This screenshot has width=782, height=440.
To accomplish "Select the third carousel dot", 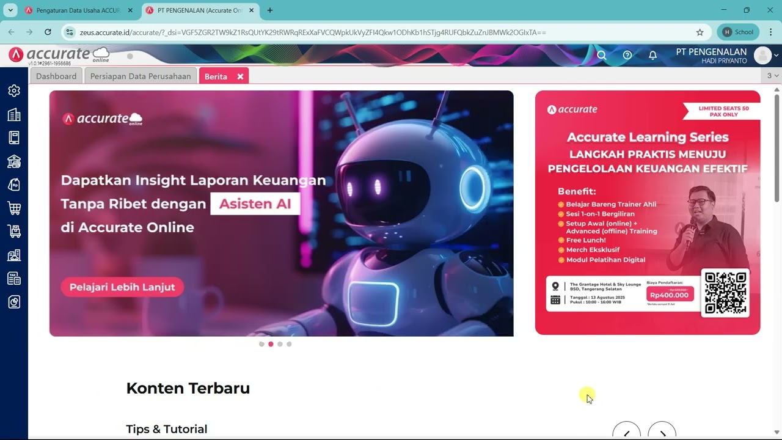I will coord(280,344).
